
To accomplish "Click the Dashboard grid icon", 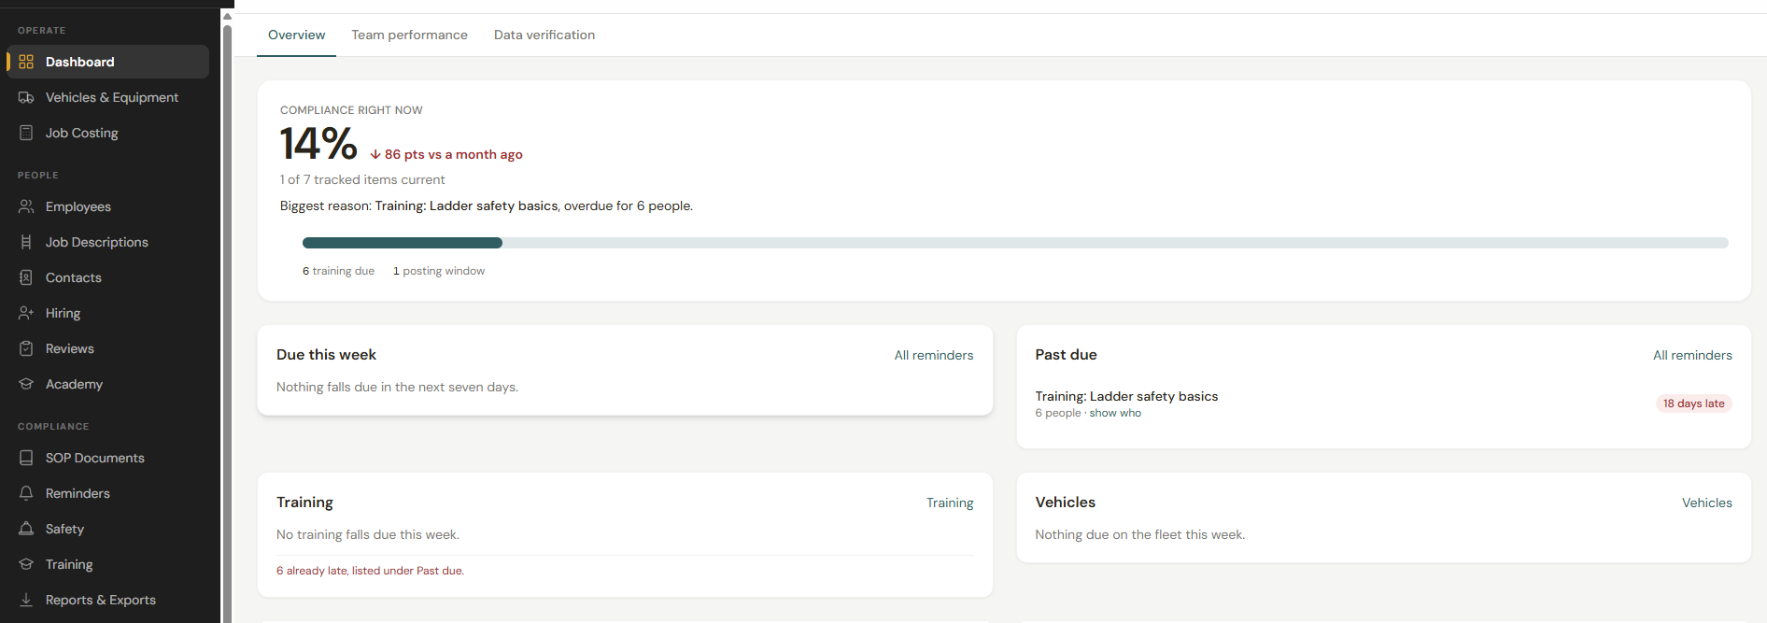I will [x=26, y=62].
